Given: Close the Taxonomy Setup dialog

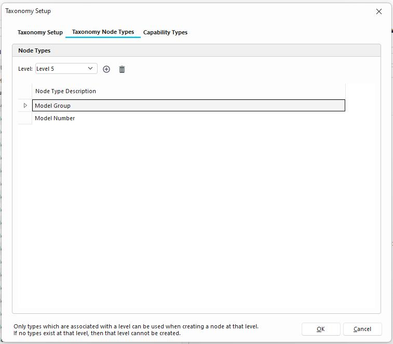Looking at the screenshot, I should pos(379,11).
